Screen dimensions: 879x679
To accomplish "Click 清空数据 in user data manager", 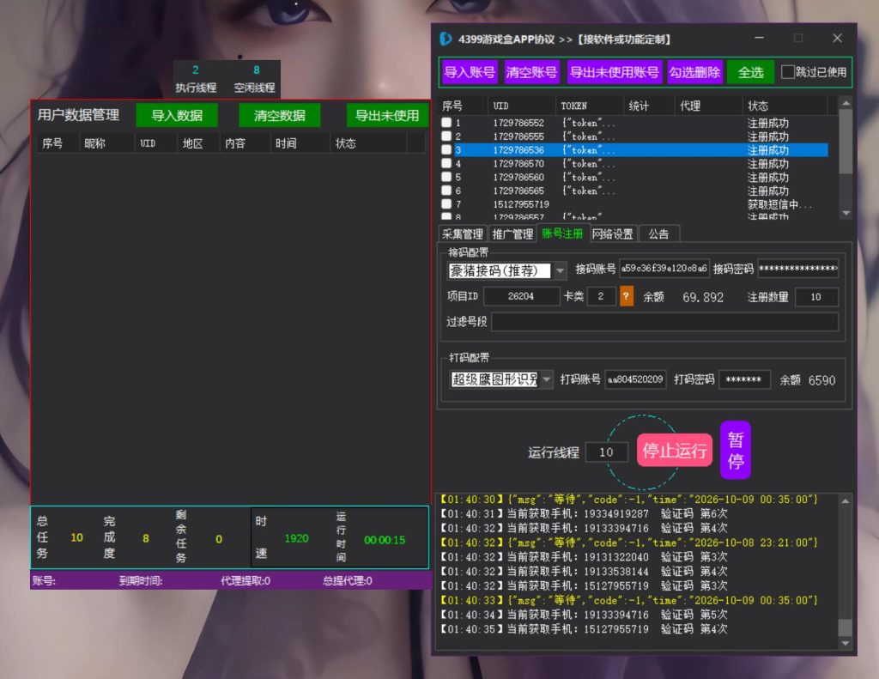I will point(279,115).
